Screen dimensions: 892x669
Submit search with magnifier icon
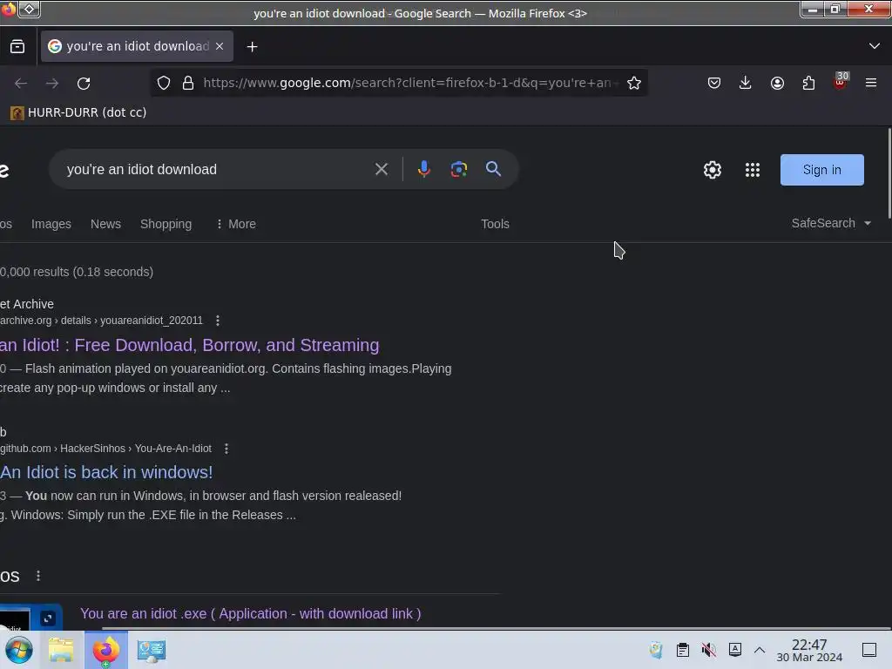pos(493,169)
